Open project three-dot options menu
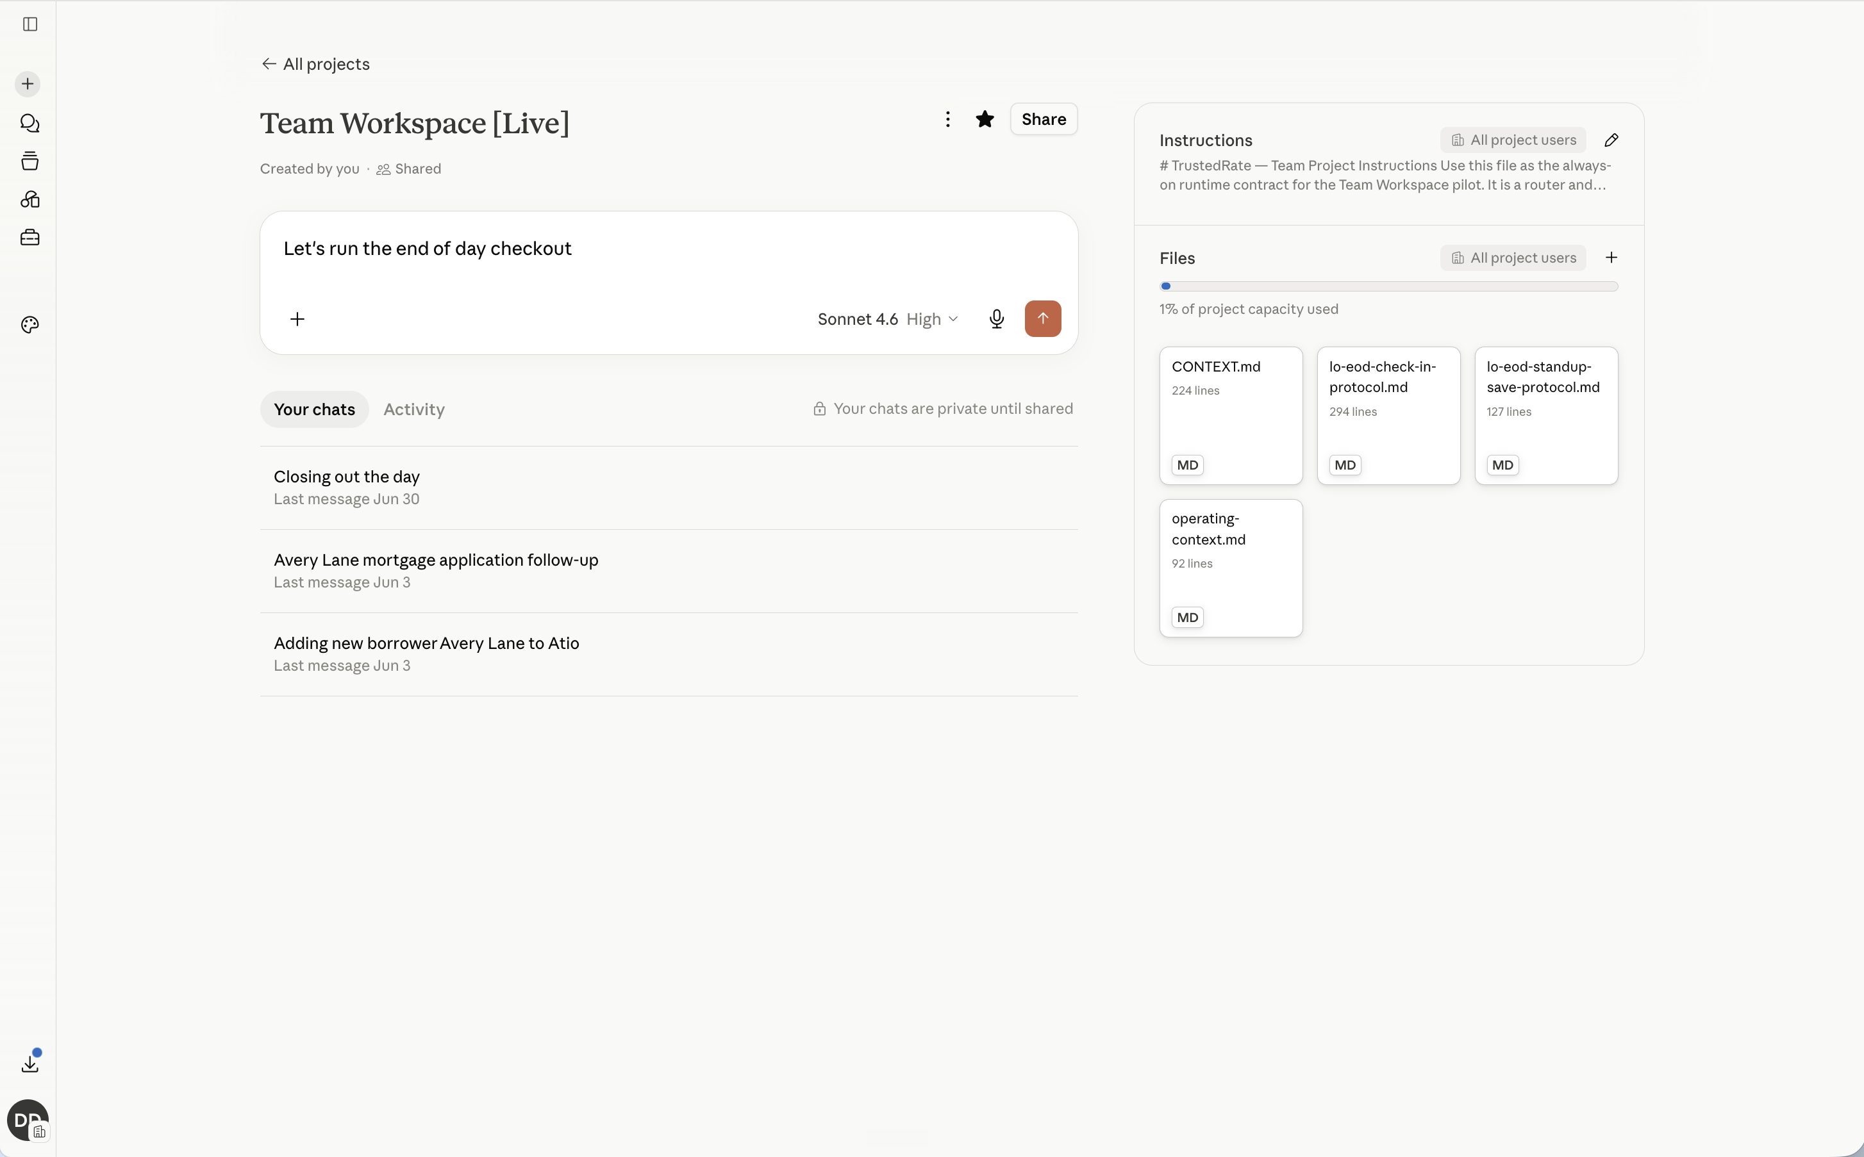Image resolution: width=1864 pixels, height=1157 pixels. pyautogui.click(x=947, y=119)
